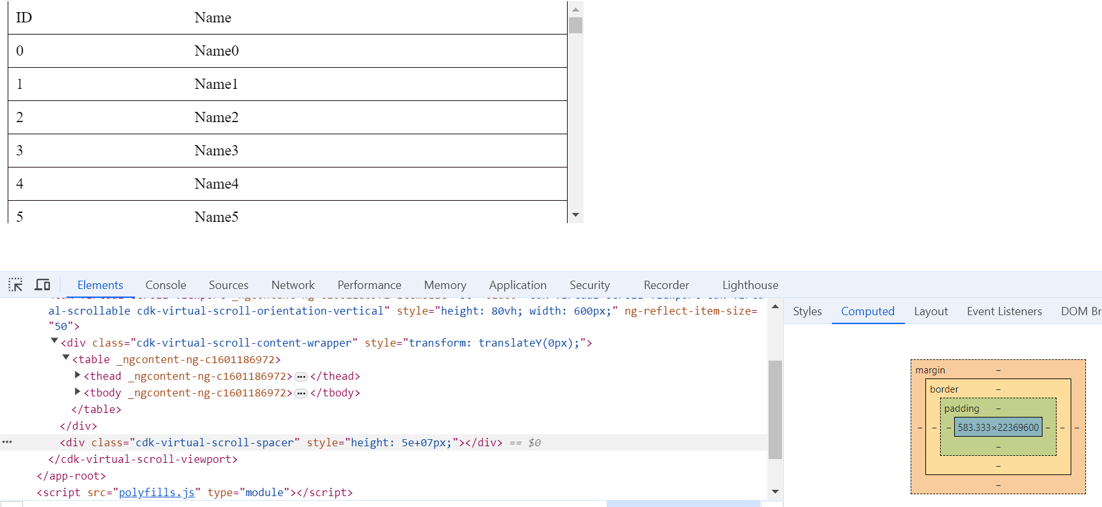Click the Name0 cell
The height and width of the screenshot is (507, 1102).
tap(216, 51)
